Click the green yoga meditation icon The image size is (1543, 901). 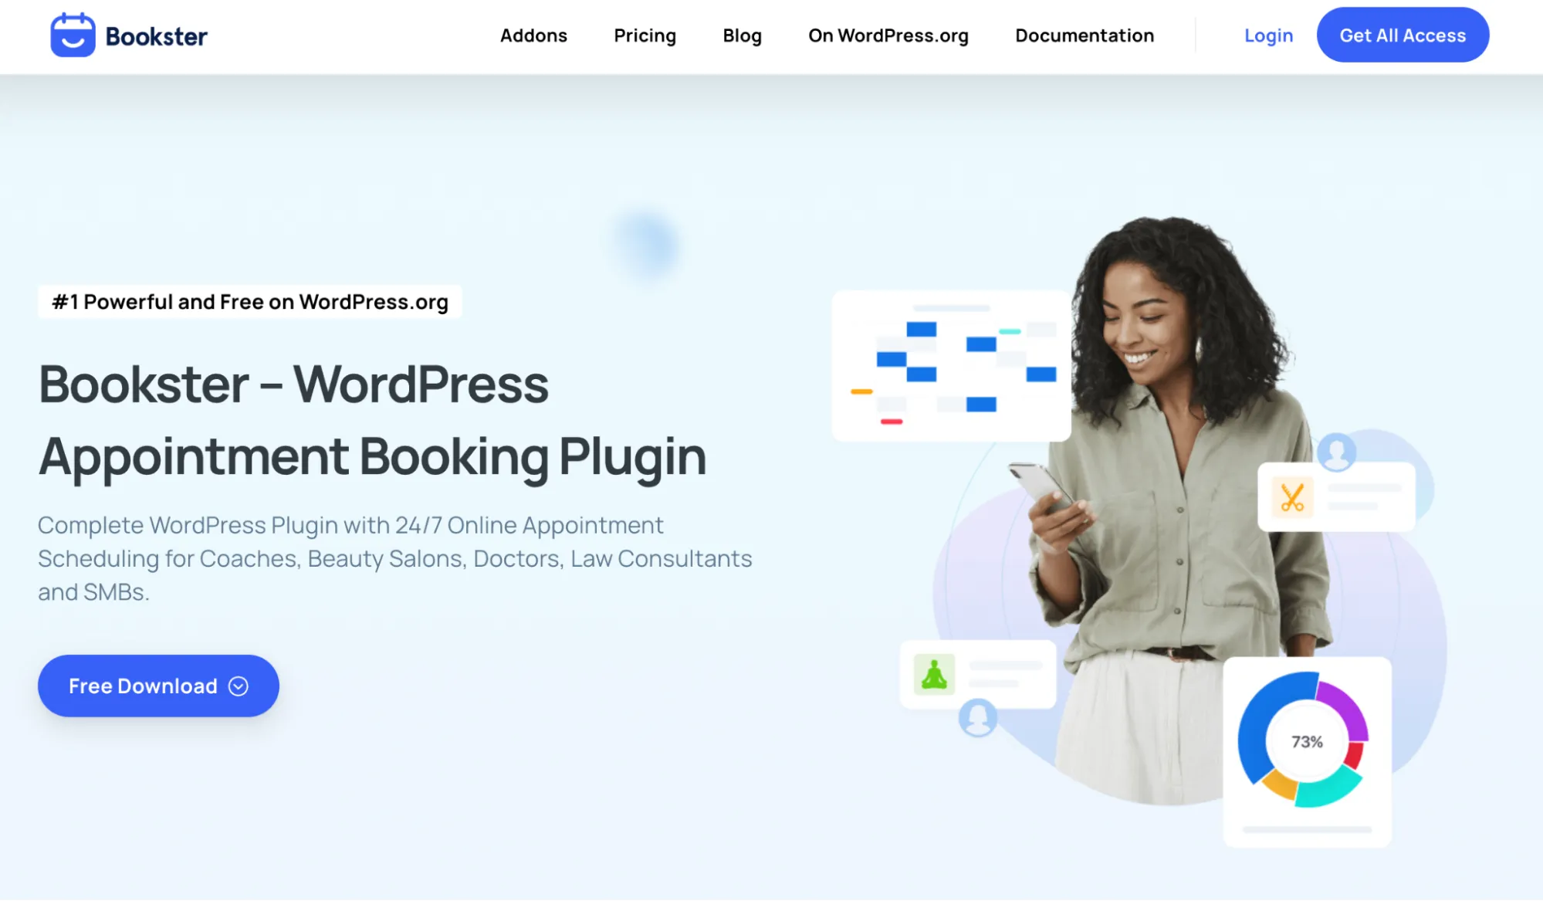pyautogui.click(x=934, y=674)
